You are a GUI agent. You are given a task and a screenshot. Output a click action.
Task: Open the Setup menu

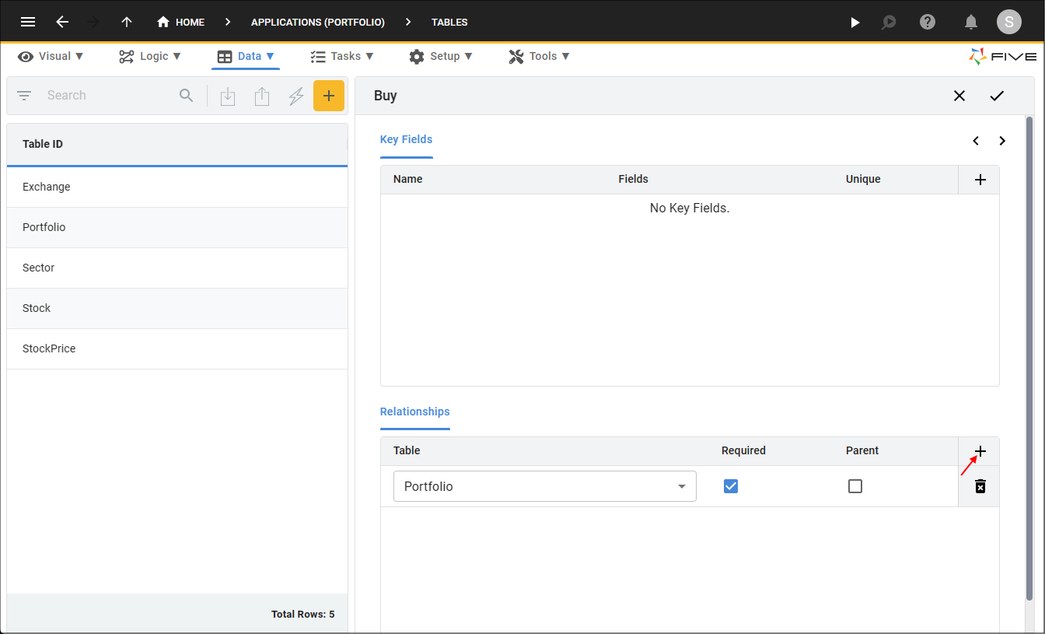441,56
